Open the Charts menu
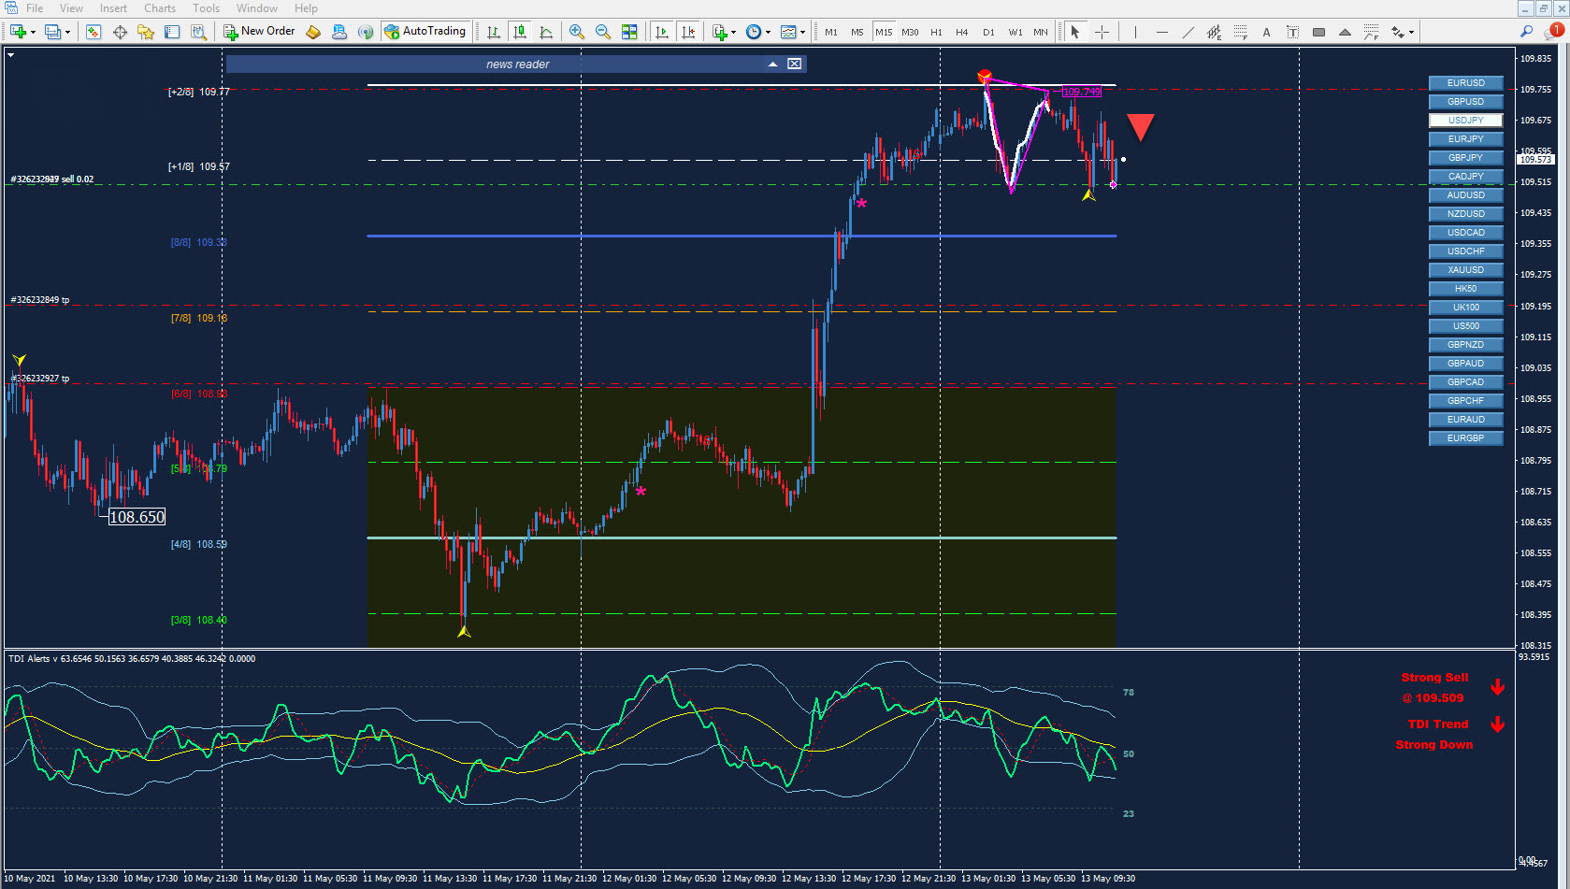Screen dimensions: 1570x889 click(x=160, y=8)
